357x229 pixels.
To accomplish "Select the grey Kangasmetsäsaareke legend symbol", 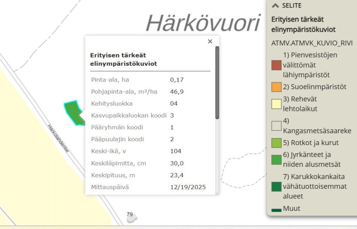I will tap(276, 126).
